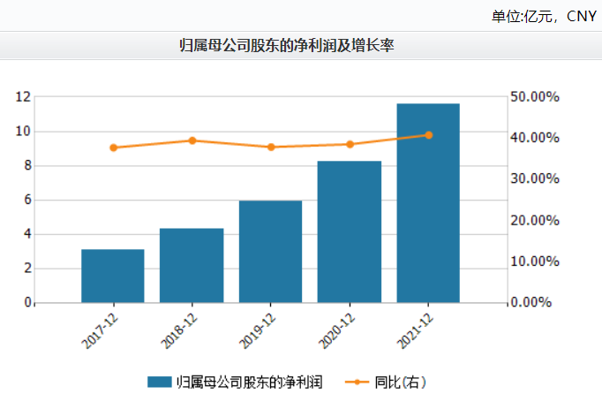
Task: Select the orange line marker above 2018-12
Action: coord(192,140)
